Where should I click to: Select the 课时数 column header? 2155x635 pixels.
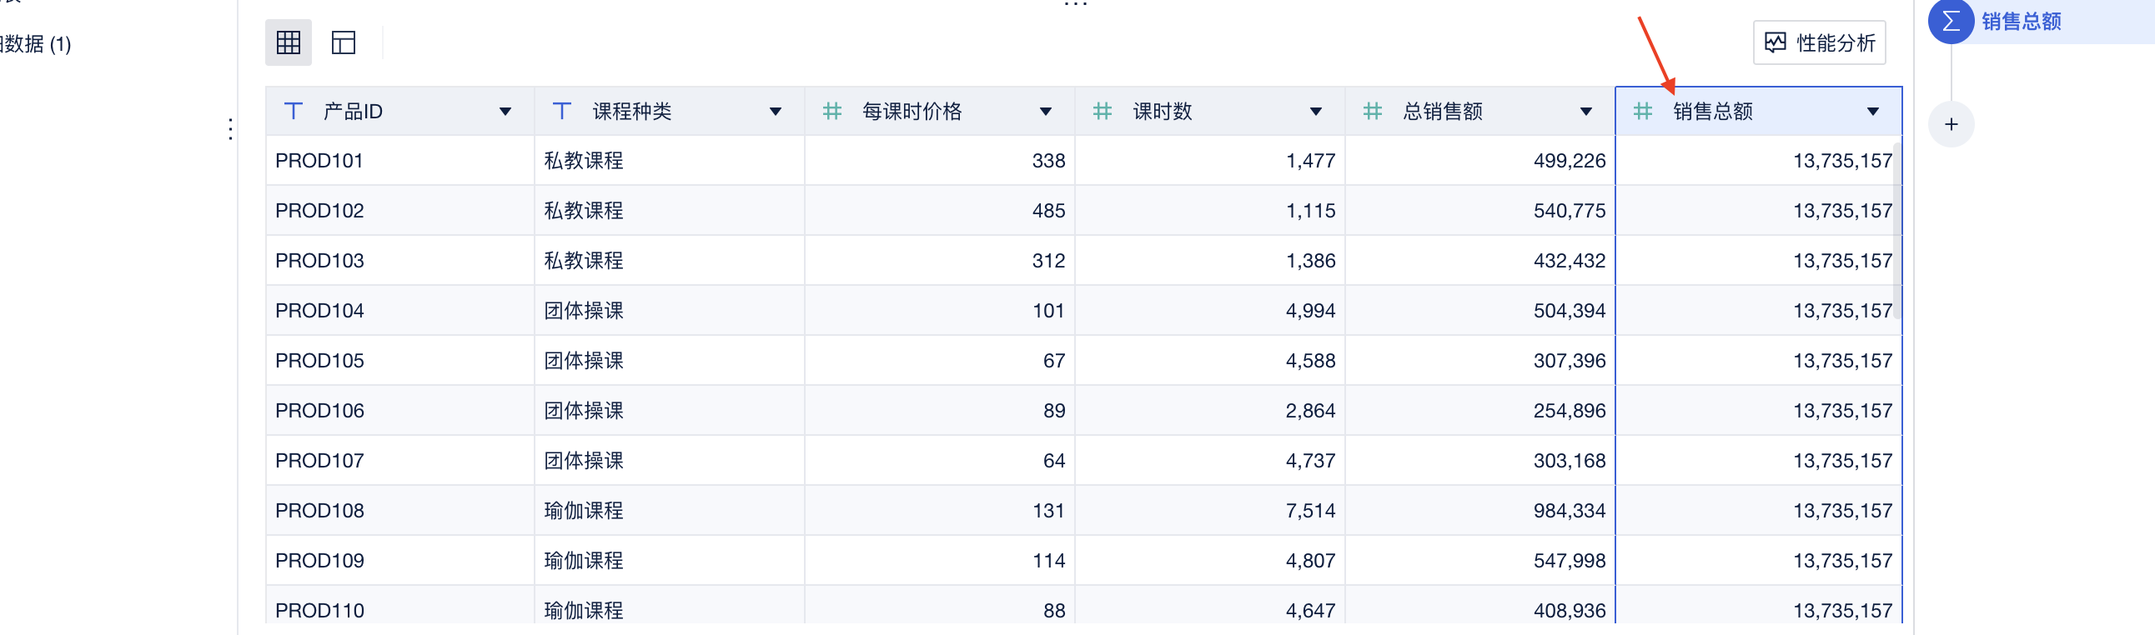(x=1210, y=111)
